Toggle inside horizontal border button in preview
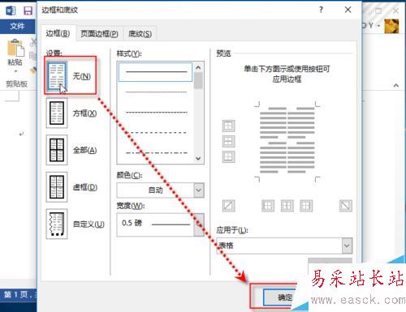The image size is (406, 312). click(229, 141)
